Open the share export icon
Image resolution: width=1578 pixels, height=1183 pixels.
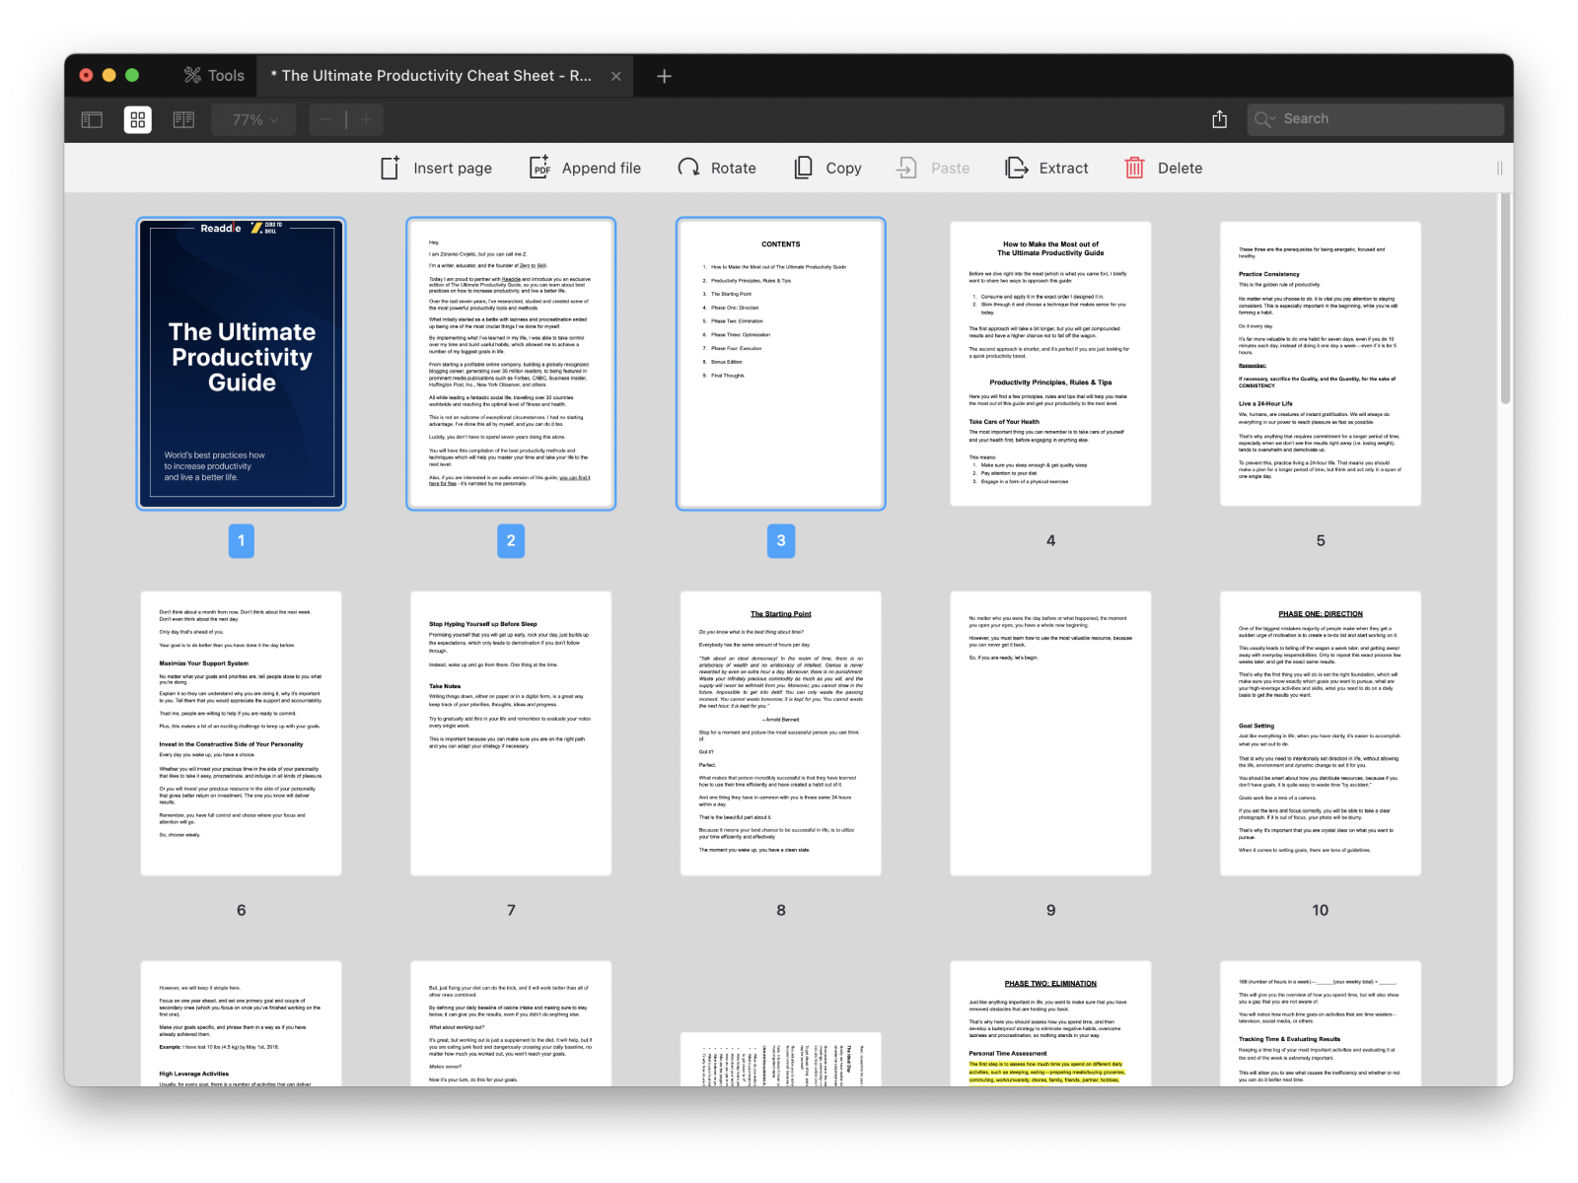point(1220,119)
